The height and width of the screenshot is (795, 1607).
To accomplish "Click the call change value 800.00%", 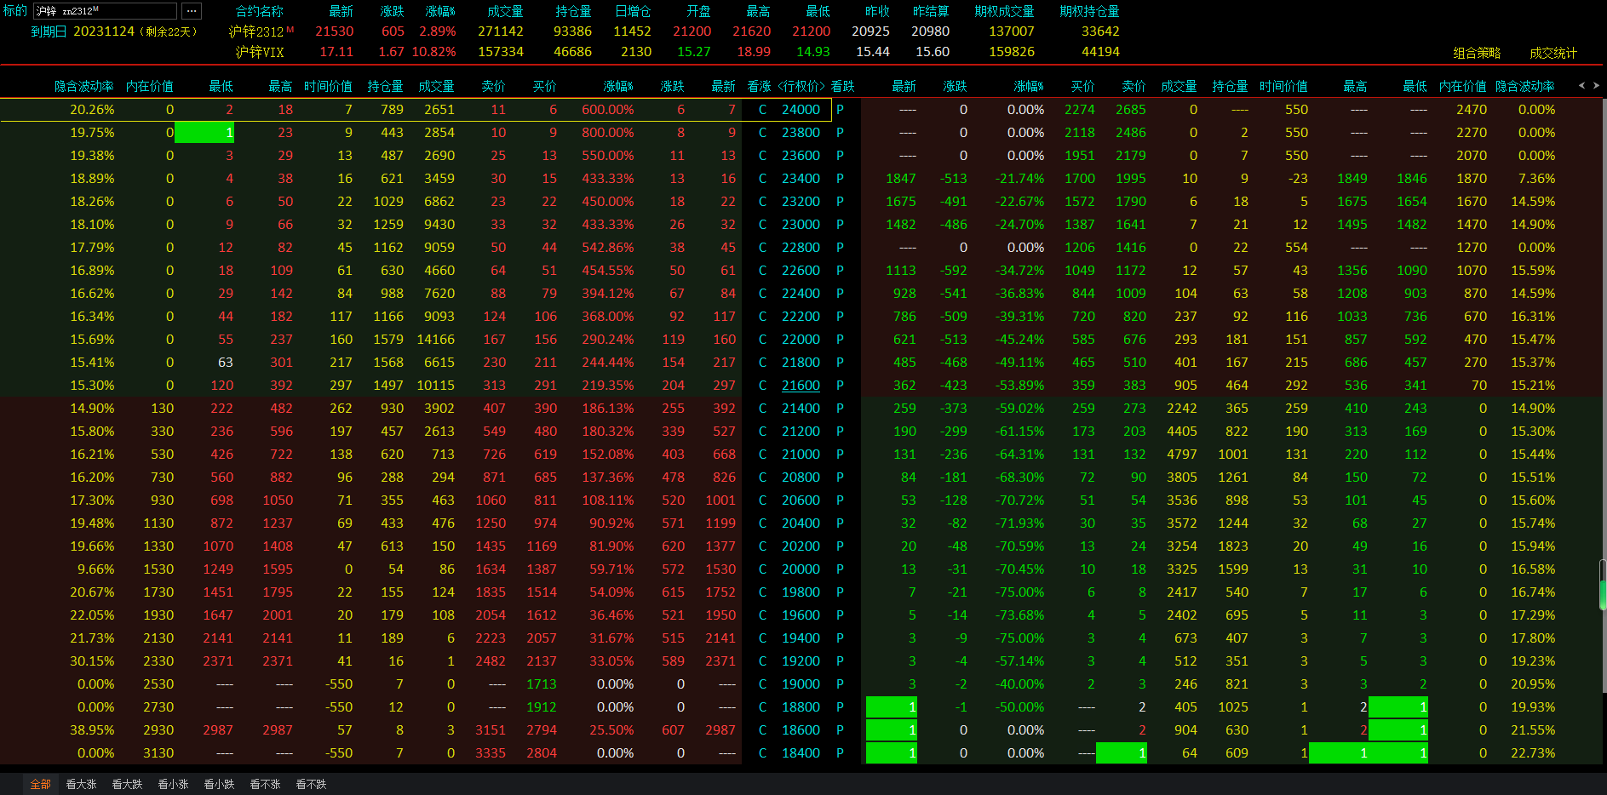I will tap(607, 133).
